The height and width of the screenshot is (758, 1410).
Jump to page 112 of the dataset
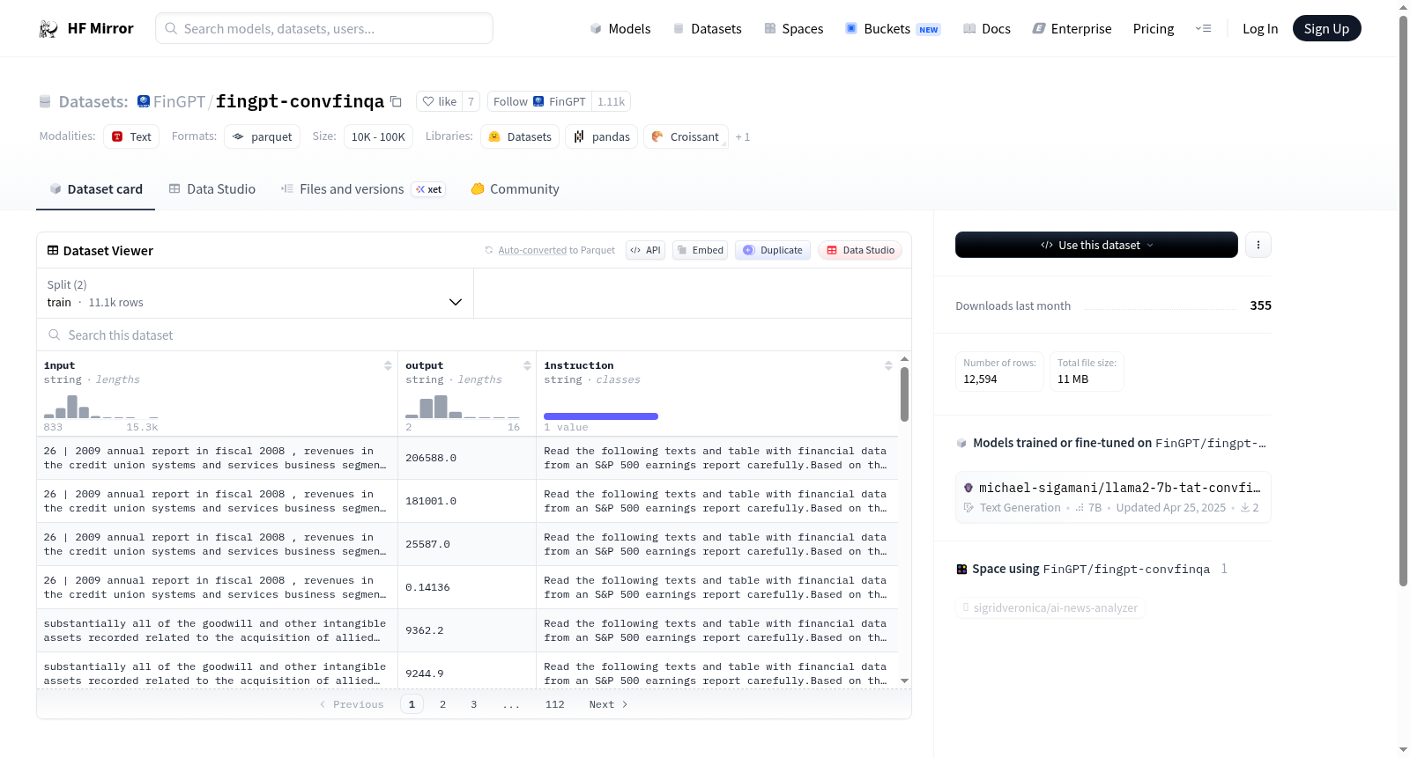[x=555, y=704]
